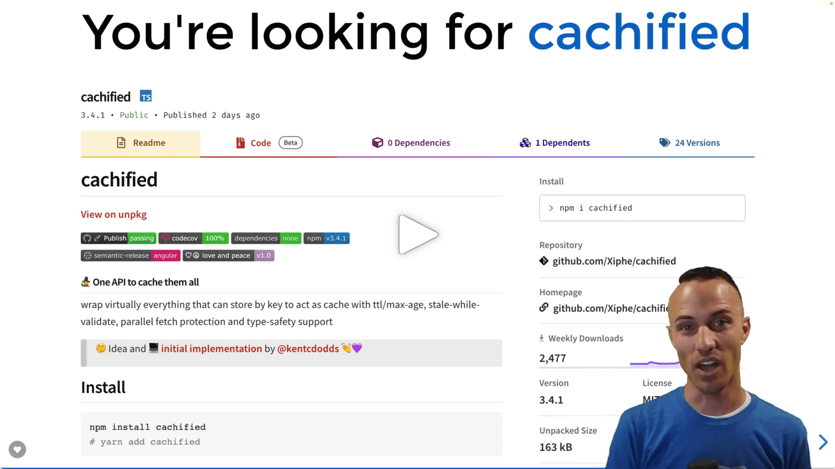Click the GitHub logo in Publish badge
835x469 pixels.
click(87, 238)
